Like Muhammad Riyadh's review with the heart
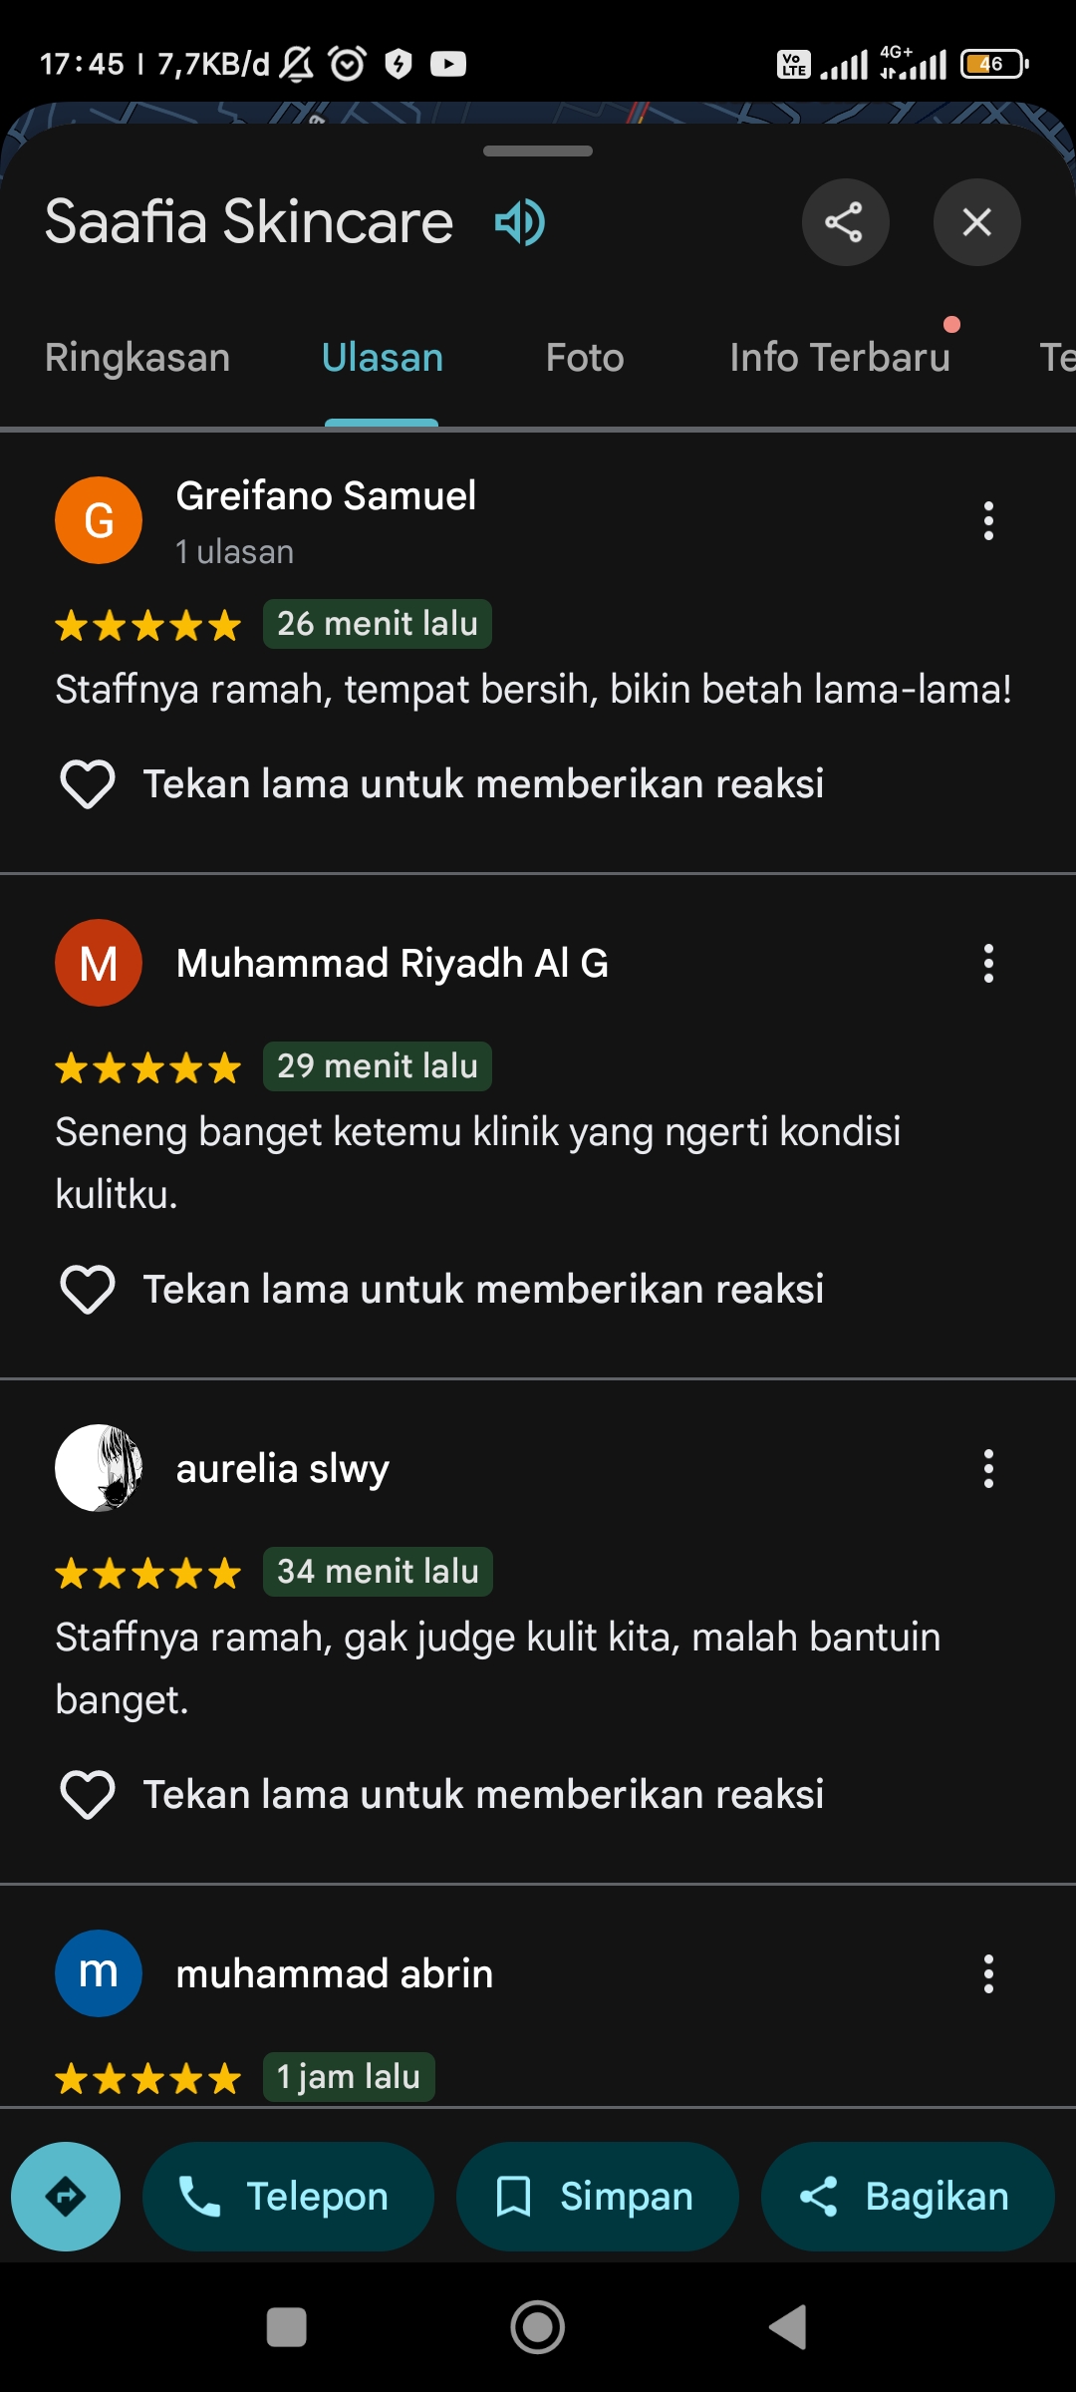 88,1290
